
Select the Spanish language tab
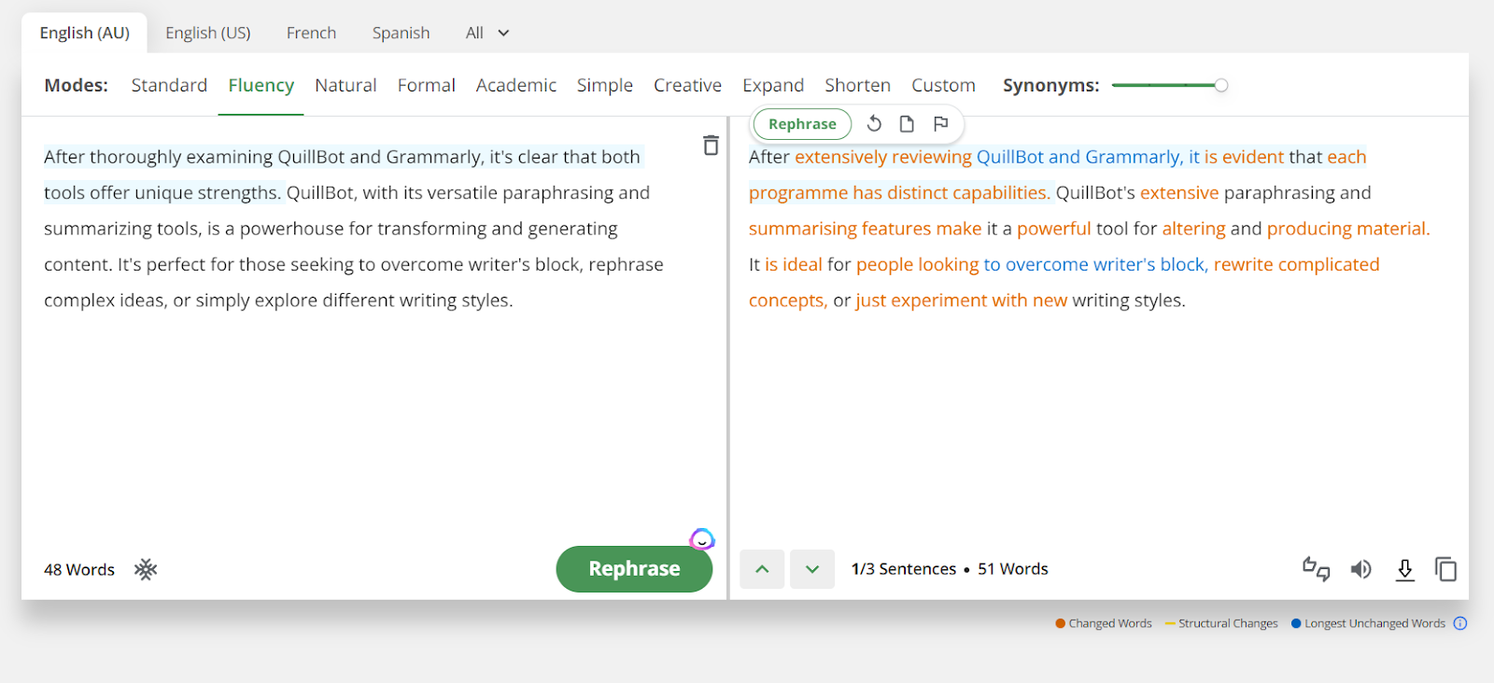point(402,33)
